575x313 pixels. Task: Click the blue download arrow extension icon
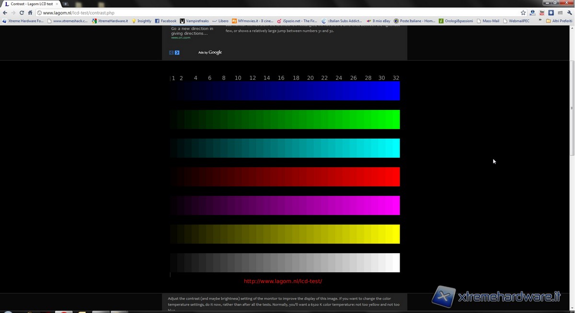coord(551,13)
